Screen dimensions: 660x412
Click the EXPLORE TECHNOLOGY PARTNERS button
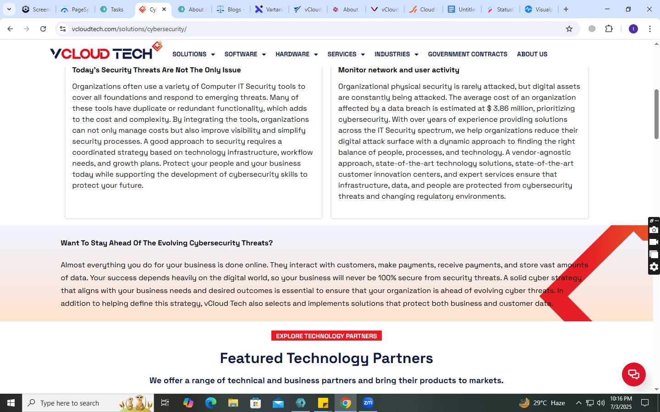[x=326, y=336]
